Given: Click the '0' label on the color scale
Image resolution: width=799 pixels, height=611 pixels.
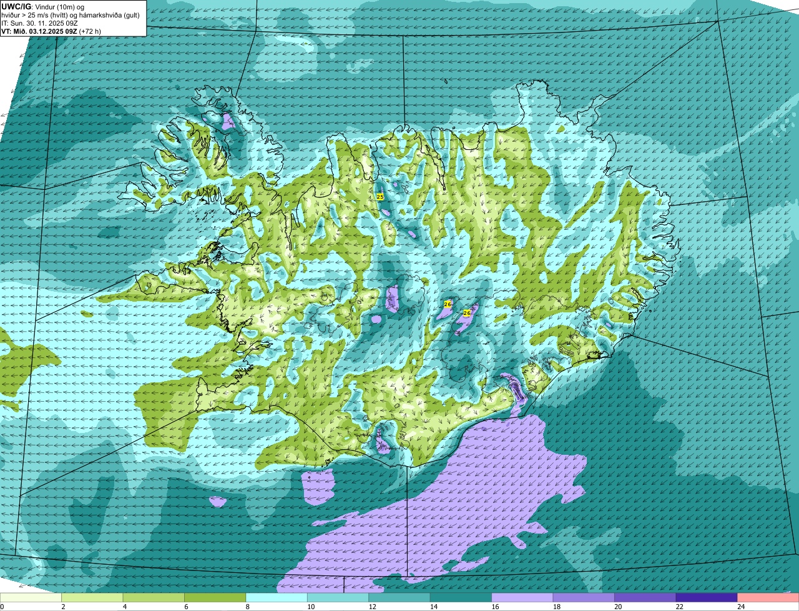Looking at the screenshot, I should pos(2,607).
